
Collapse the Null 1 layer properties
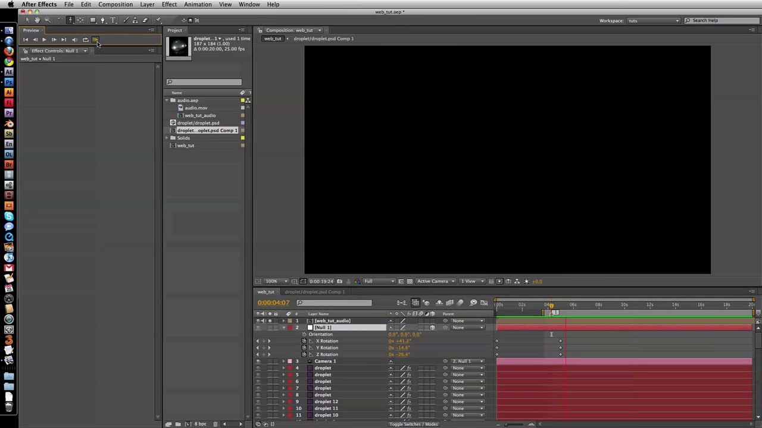pos(284,328)
